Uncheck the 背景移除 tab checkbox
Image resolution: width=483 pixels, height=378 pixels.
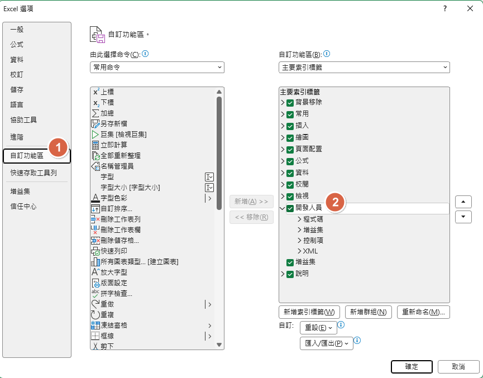[290, 103]
